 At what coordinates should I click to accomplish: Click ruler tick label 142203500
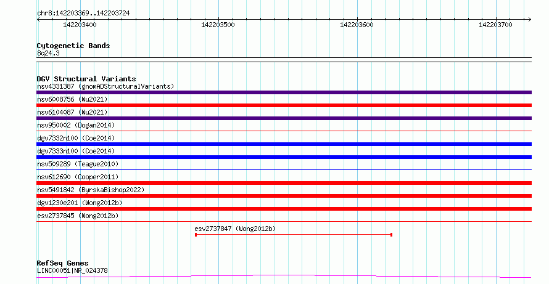point(218,25)
